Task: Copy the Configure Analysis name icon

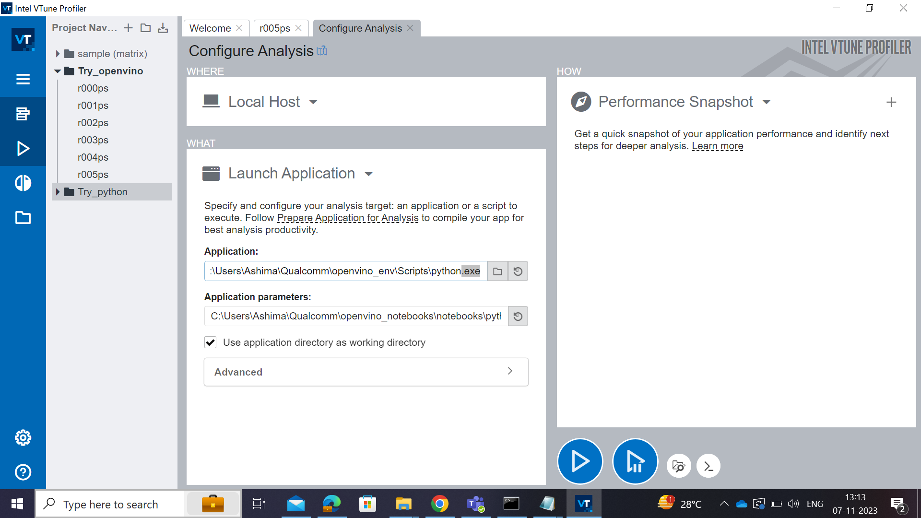Action: (322, 50)
